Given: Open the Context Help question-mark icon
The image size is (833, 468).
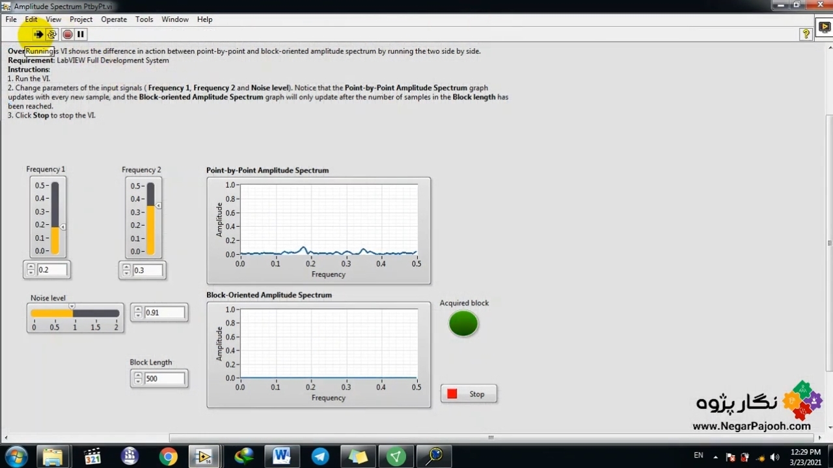Looking at the screenshot, I should pyautogui.click(x=806, y=34).
